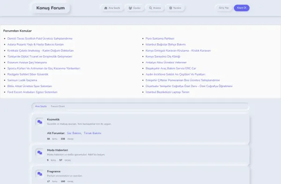281x184 pixels.
Task: Click the Kozmetik forum chat icon
Action: coord(40,122)
